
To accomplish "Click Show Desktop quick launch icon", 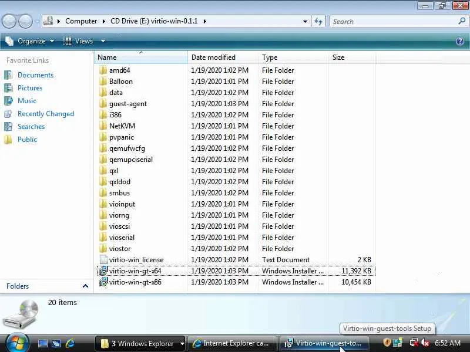I will point(42,343).
